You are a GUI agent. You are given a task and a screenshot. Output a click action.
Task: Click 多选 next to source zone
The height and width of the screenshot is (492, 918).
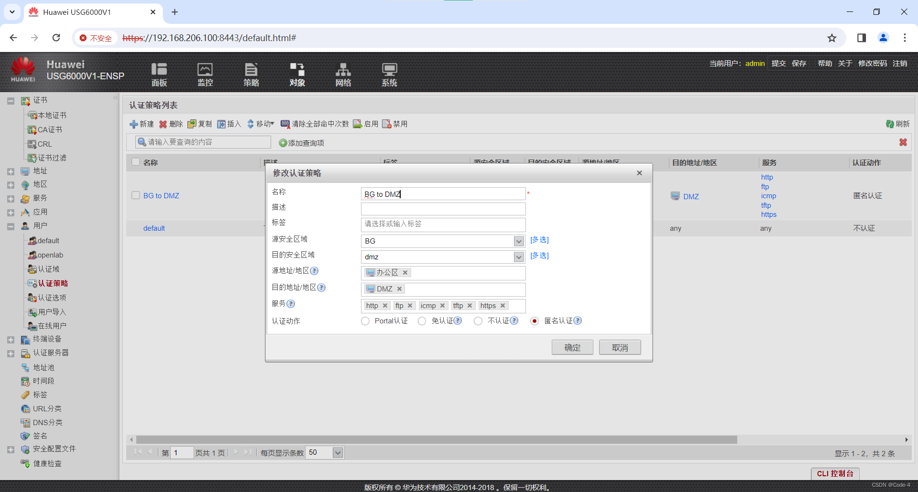[x=539, y=240]
